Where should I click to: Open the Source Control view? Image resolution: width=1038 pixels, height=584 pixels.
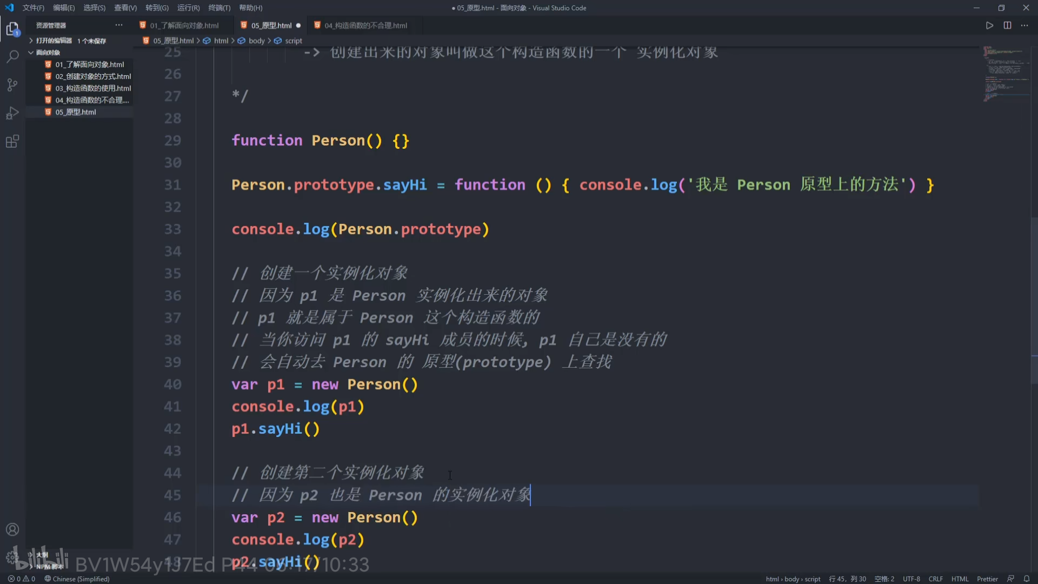(12, 85)
